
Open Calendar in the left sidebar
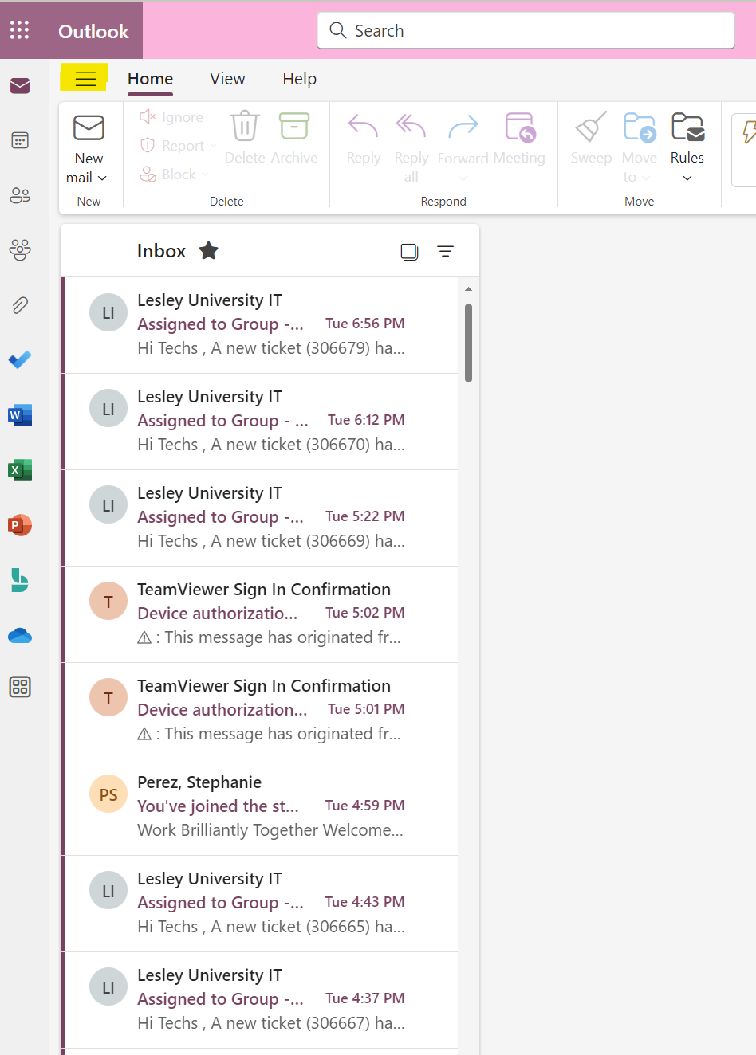coord(20,141)
